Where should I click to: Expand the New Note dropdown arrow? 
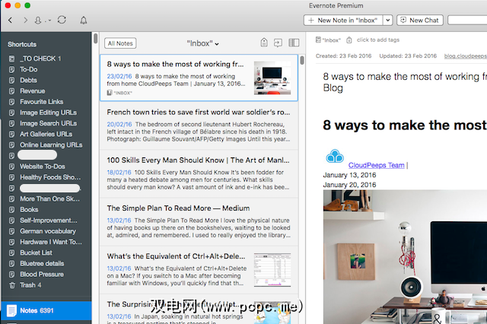pyautogui.click(x=387, y=21)
